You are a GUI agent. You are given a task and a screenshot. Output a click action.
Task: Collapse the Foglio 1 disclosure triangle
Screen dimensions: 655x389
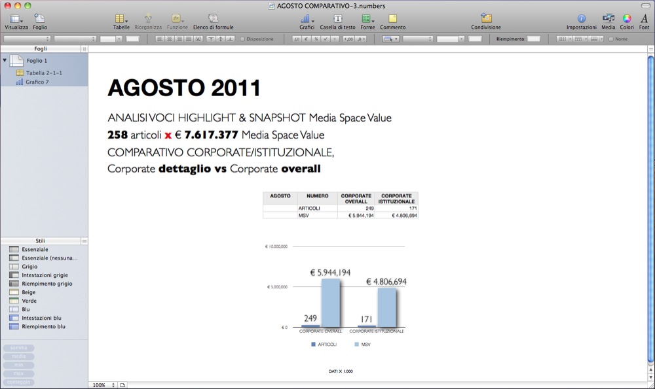point(5,60)
